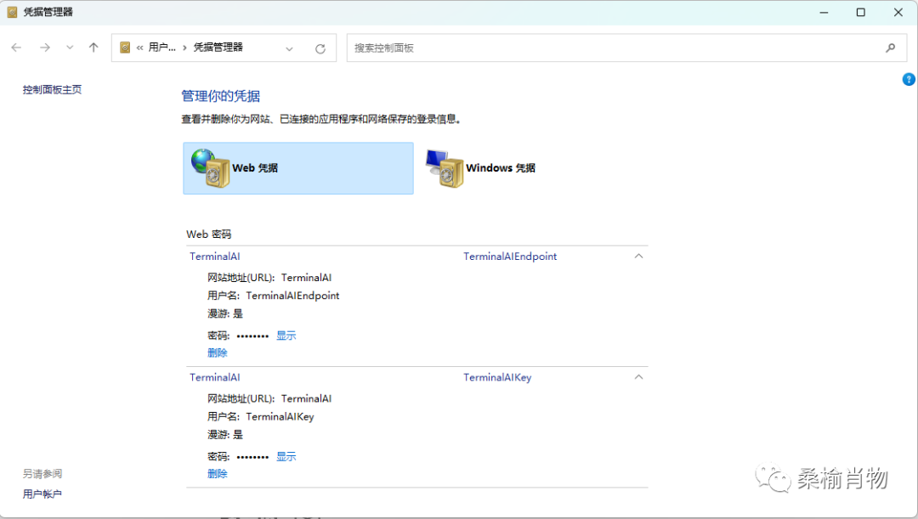Viewport: 918px width, 519px height.
Task: Go up one folder level
Action: coord(93,48)
